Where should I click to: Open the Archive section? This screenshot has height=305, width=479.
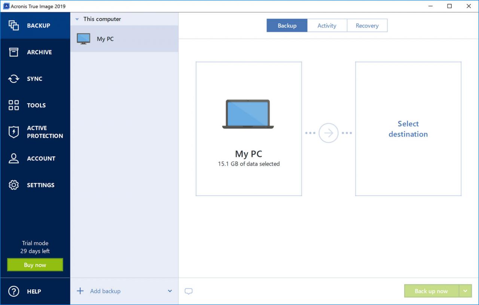[x=13, y=52]
